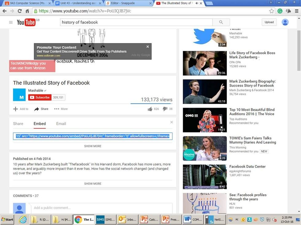Viewport: 301px width, 225px height.
Task: Submit search with magnifier button
Action: [x=221, y=22]
